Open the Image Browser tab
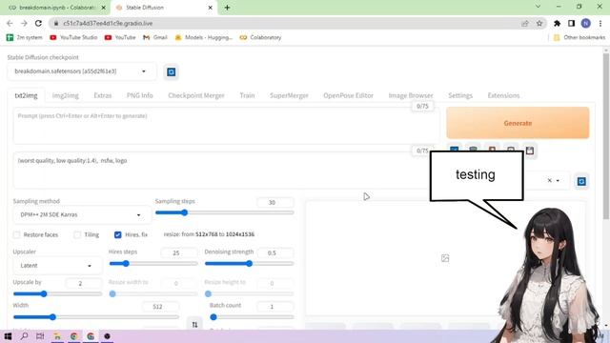 pyautogui.click(x=411, y=95)
